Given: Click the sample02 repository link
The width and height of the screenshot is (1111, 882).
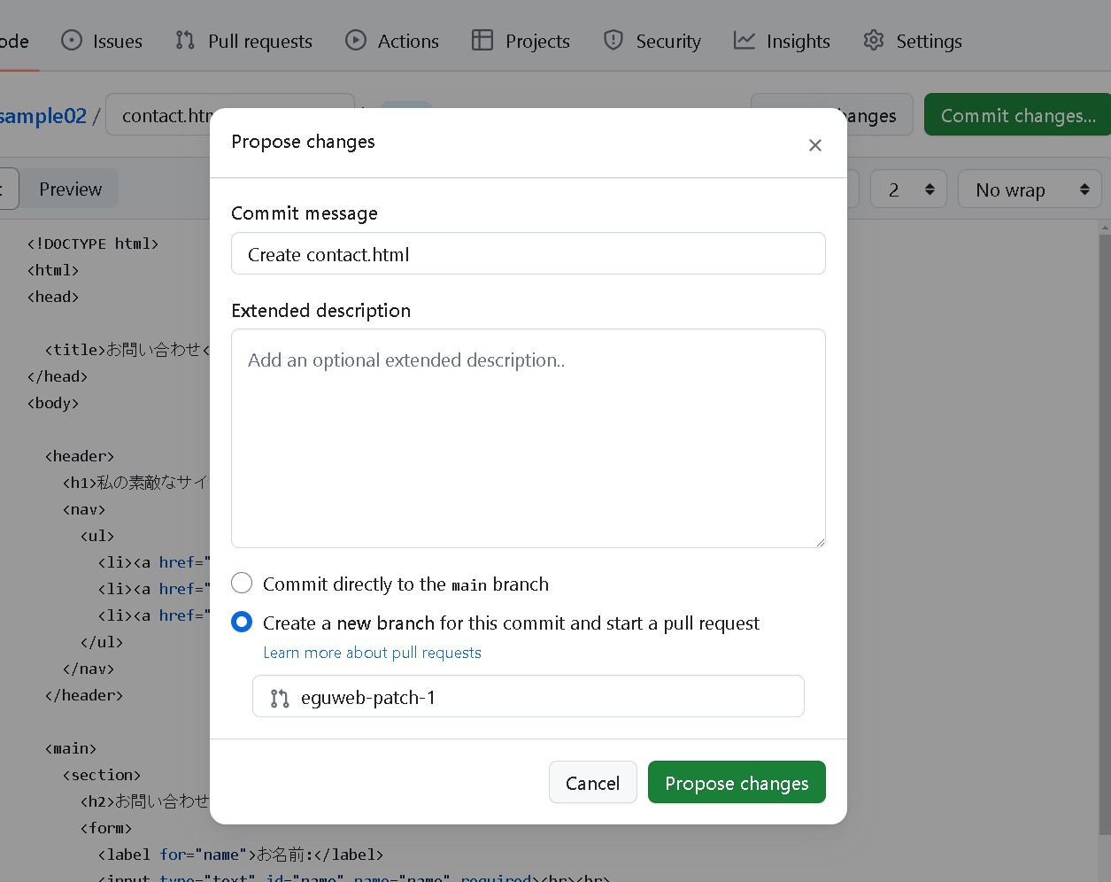Looking at the screenshot, I should point(44,114).
